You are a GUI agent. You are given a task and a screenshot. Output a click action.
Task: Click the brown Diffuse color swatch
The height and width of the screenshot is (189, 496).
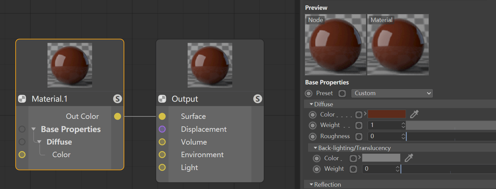coord(387,114)
